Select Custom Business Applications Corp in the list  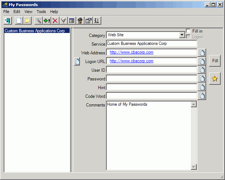37,31
